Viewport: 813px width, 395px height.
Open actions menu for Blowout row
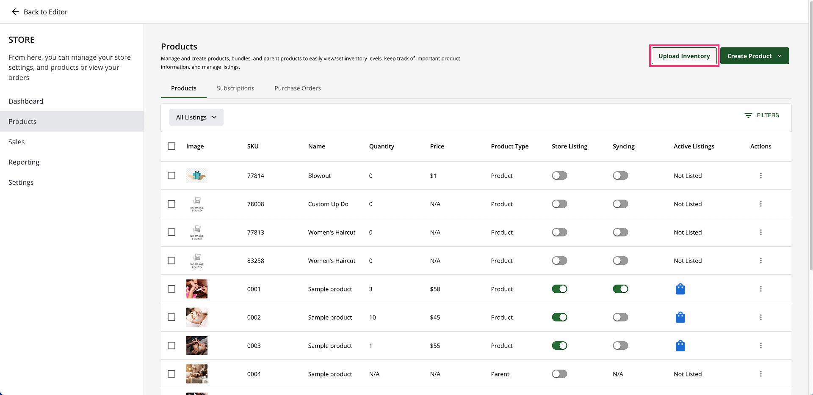760,176
